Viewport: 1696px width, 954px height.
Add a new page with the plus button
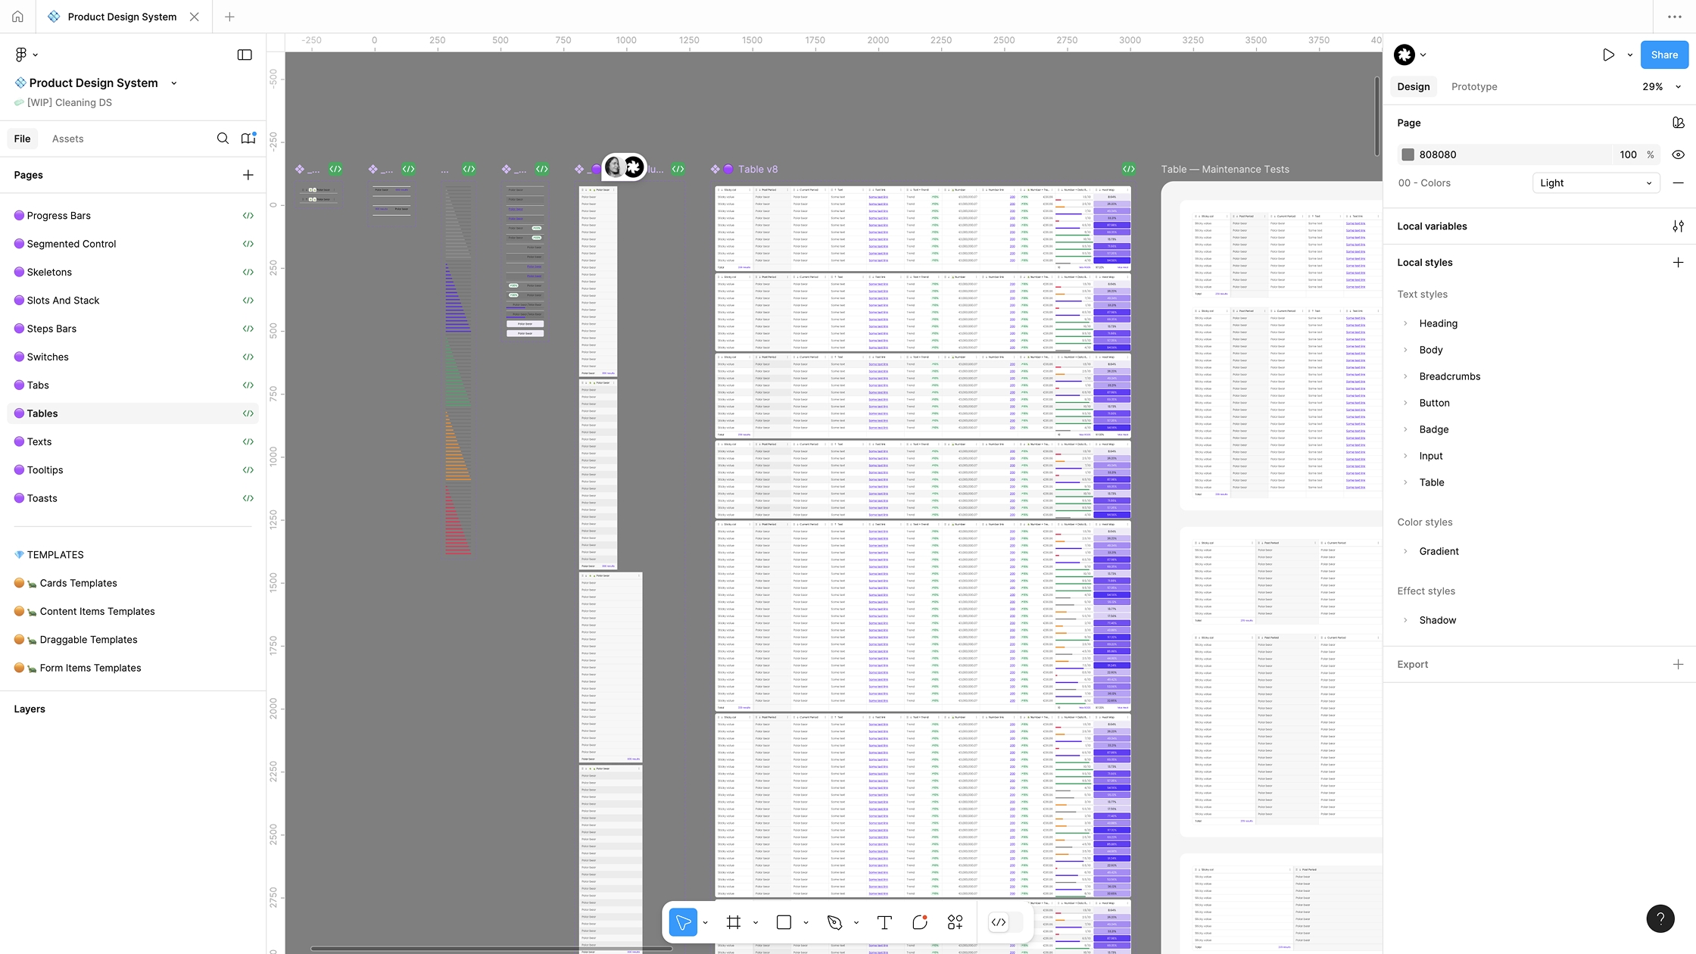248,175
